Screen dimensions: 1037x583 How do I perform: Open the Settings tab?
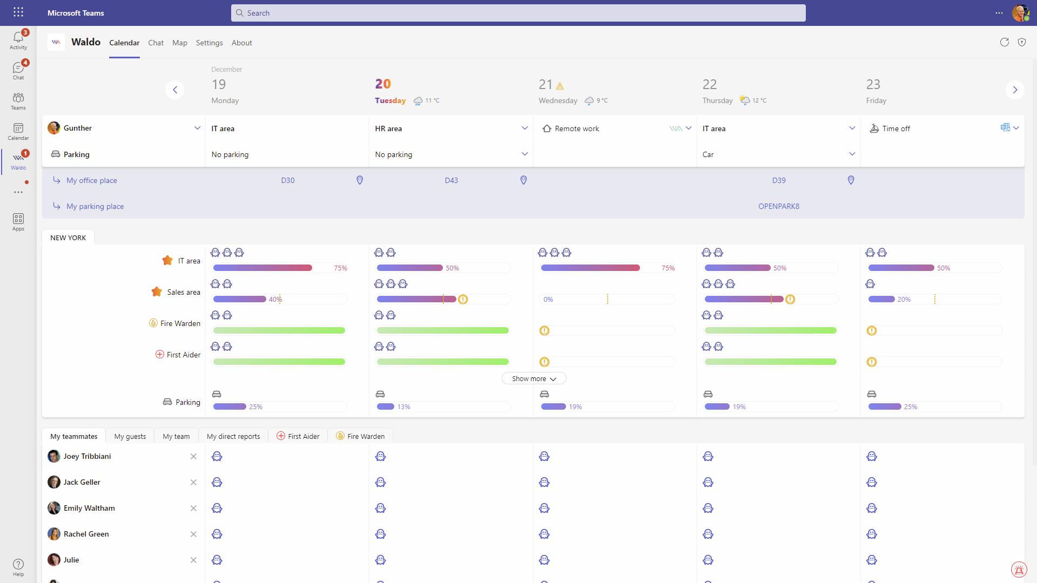click(x=209, y=43)
